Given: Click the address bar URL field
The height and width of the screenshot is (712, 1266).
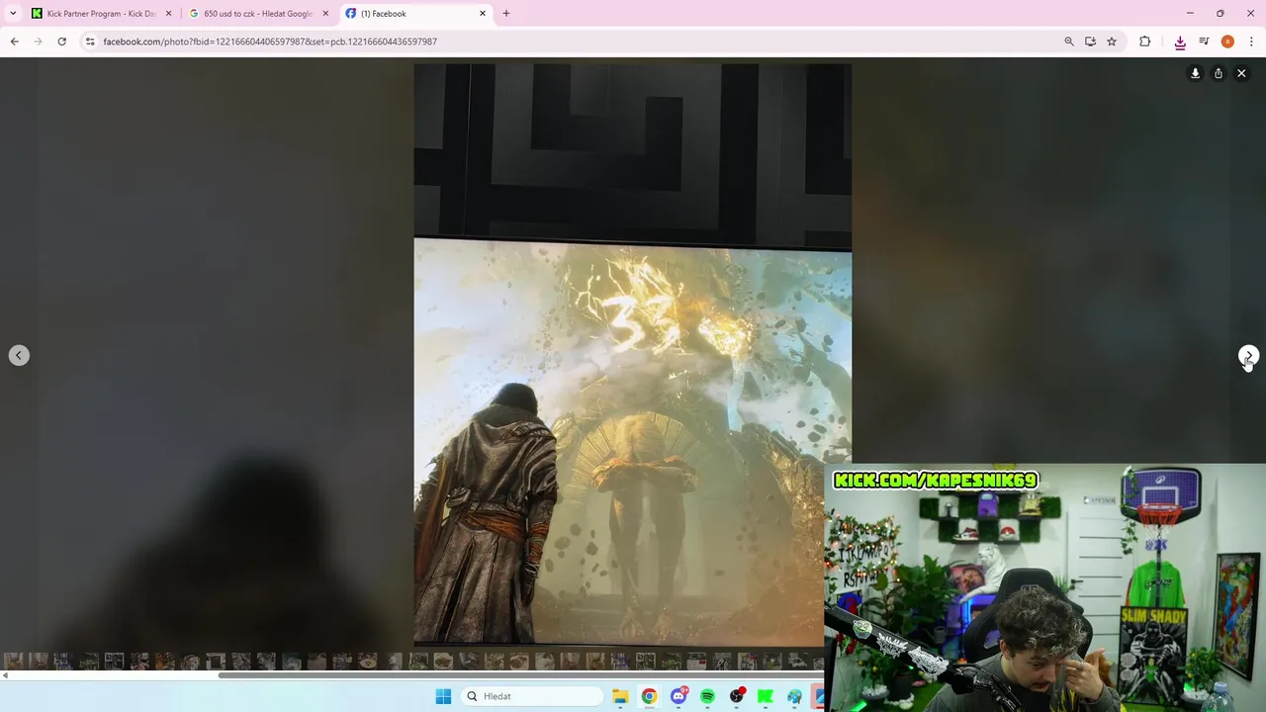Looking at the screenshot, I should pos(574,42).
